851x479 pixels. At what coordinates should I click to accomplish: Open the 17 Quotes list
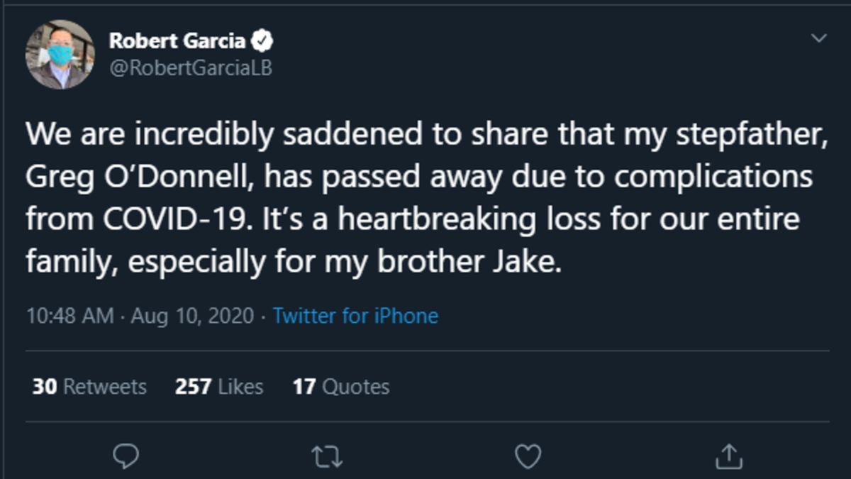coord(341,387)
